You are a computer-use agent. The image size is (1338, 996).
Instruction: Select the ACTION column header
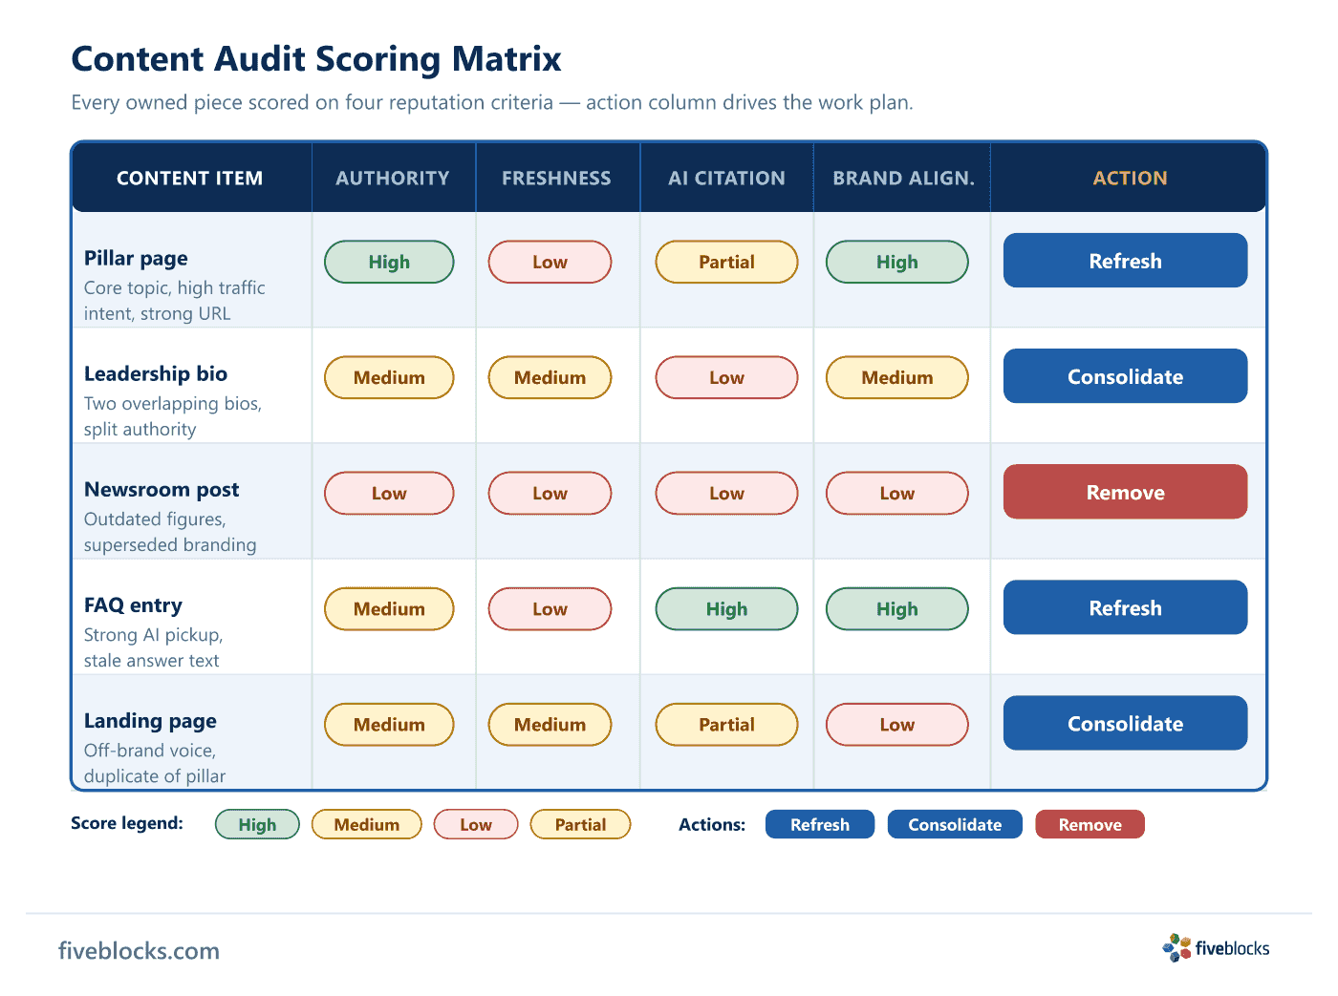click(1130, 178)
